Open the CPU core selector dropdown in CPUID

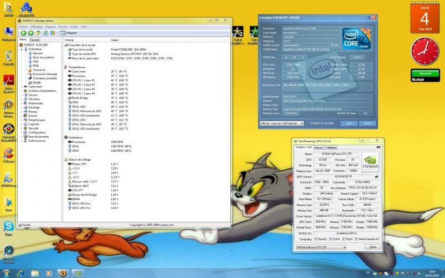click(x=282, y=123)
